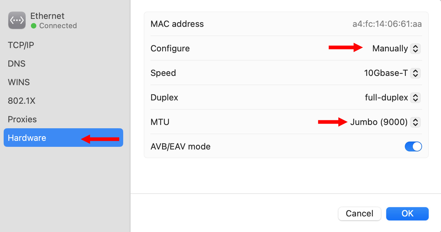Switch to the TCP/IP tab
This screenshot has height=232, width=441.
point(21,45)
